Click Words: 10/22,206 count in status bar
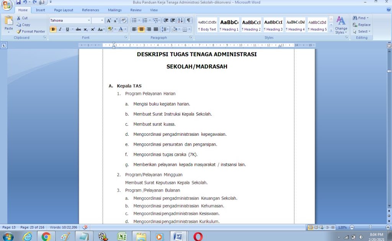 point(64,227)
